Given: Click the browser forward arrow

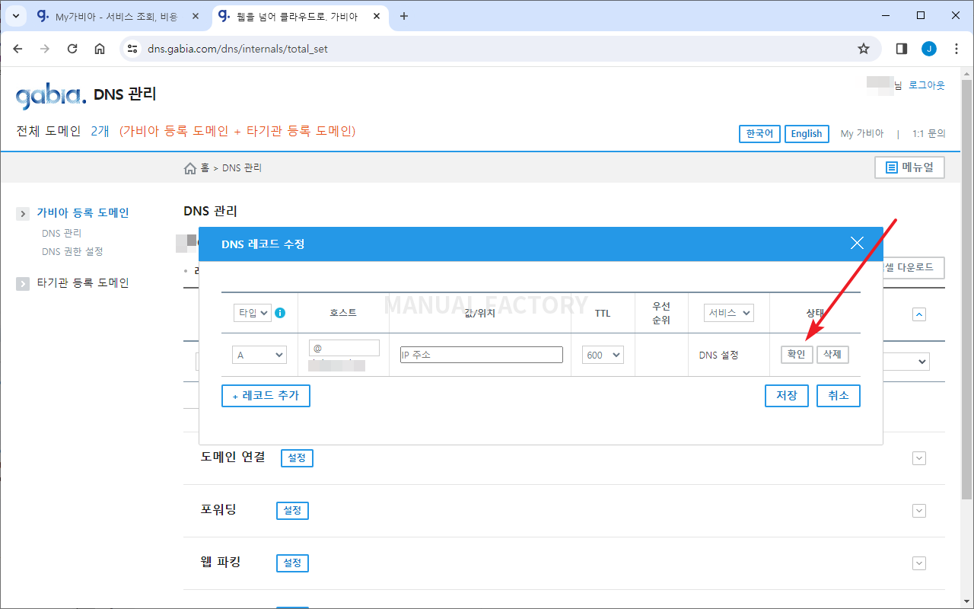Looking at the screenshot, I should pyautogui.click(x=45, y=49).
